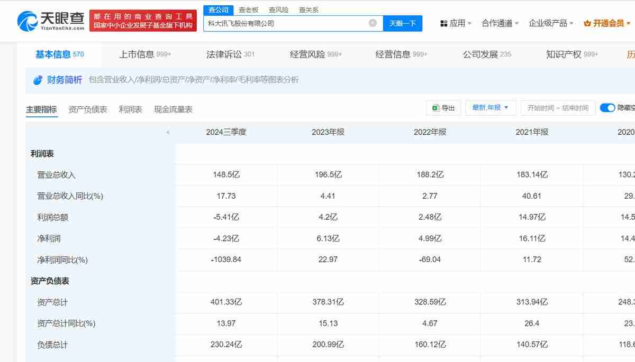This screenshot has width=635, height=362.
Task: Expand the 企业级产品 dropdown
Action: pos(549,23)
